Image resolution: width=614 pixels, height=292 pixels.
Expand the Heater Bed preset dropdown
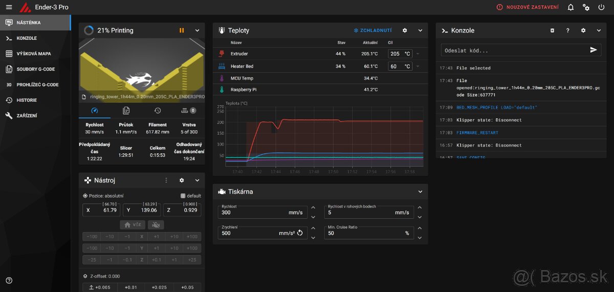[418, 67]
